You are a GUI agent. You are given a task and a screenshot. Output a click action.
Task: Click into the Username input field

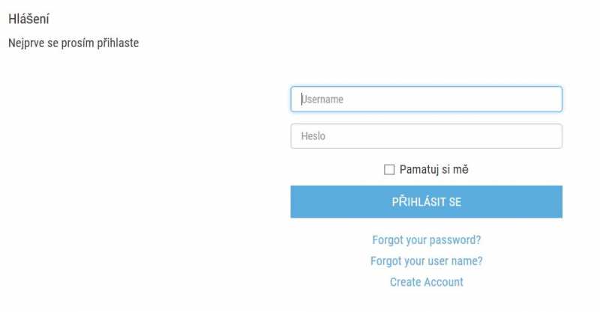coord(426,100)
